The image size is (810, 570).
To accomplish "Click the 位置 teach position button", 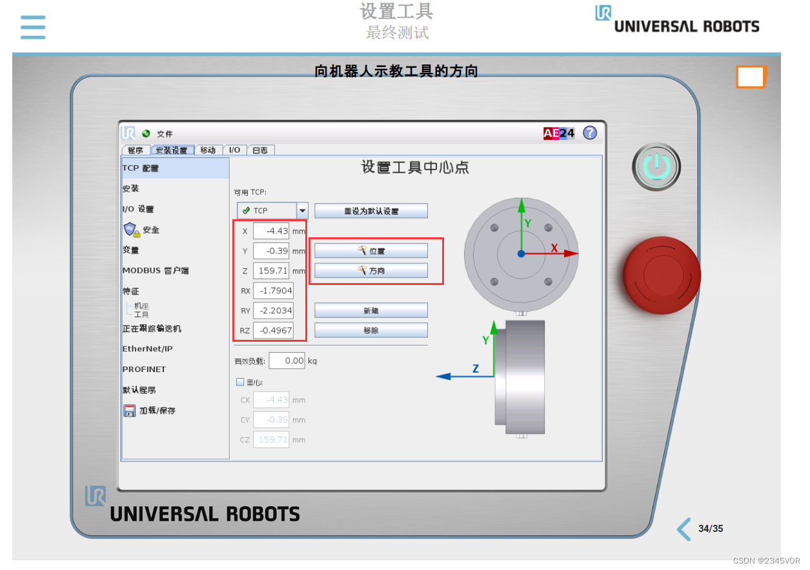I will [x=371, y=251].
